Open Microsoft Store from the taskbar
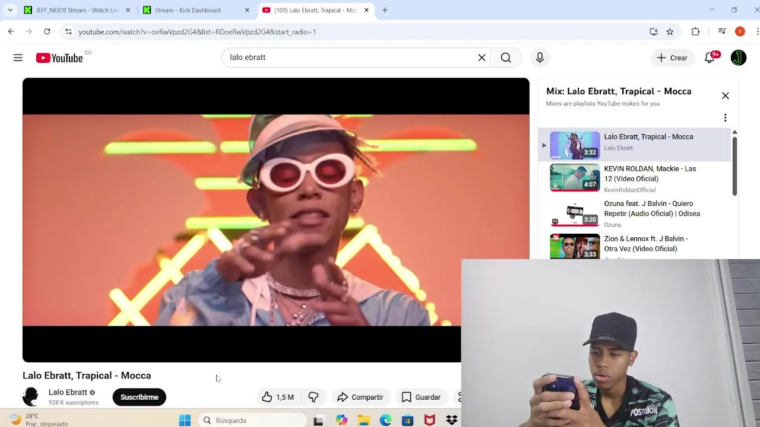This screenshot has height=427, width=760. tap(407, 420)
